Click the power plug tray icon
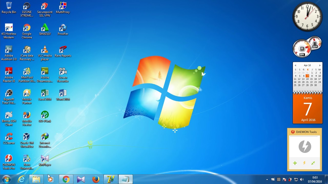Image resolution: width=328 pixels, height=184 pixels. tap(290, 179)
